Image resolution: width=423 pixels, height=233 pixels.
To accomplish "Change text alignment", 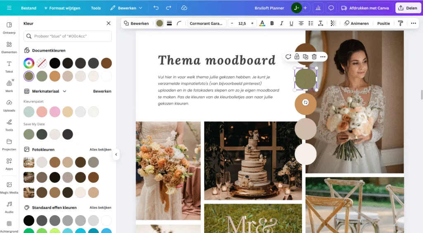I will [301, 24].
